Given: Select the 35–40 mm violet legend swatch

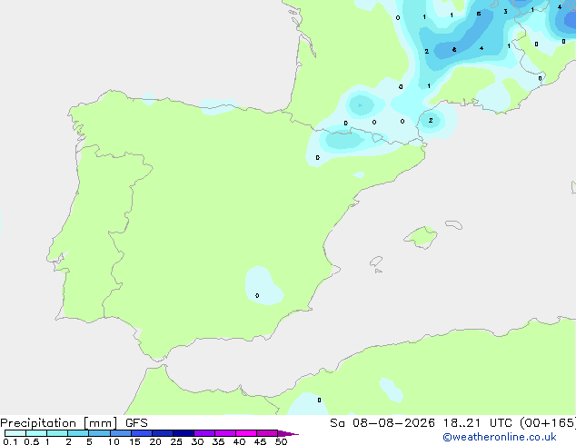Looking at the screenshot, I should click(x=224, y=433).
